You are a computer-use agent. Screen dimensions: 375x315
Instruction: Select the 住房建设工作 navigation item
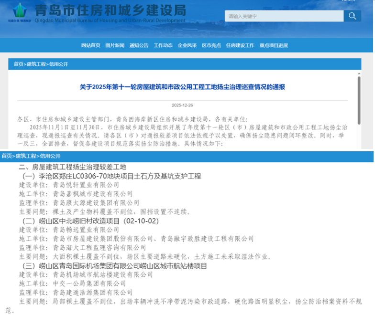pos(240,45)
